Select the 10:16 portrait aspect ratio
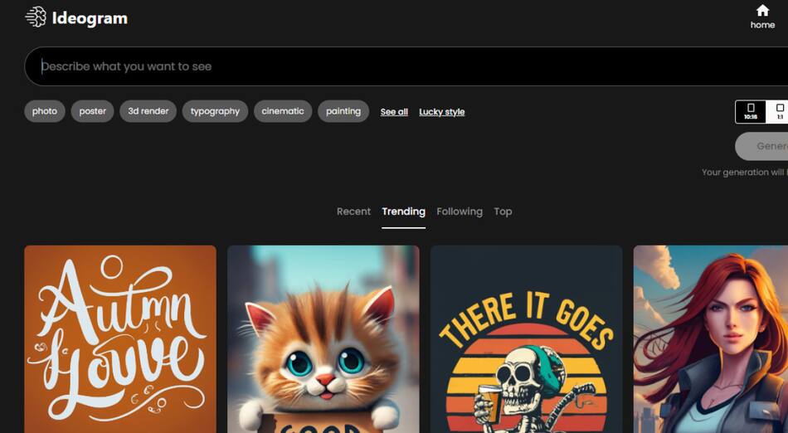The height and width of the screenshot is (433, 788). 751,111
